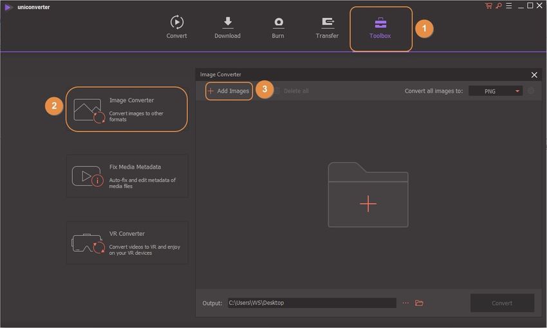Click the Fix Media Metadata icon
Screen dimensions: 547x328
pyautogui.click(x=88, y=176)
